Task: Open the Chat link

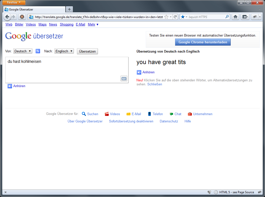Action: [178, 114]
